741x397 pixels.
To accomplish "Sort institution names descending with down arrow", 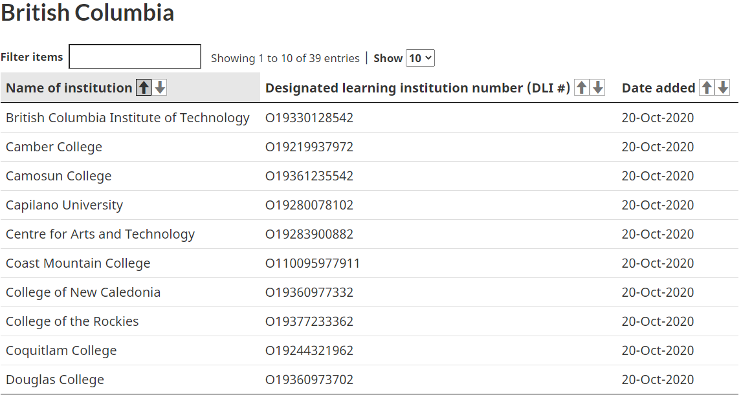I will (160, 87).
